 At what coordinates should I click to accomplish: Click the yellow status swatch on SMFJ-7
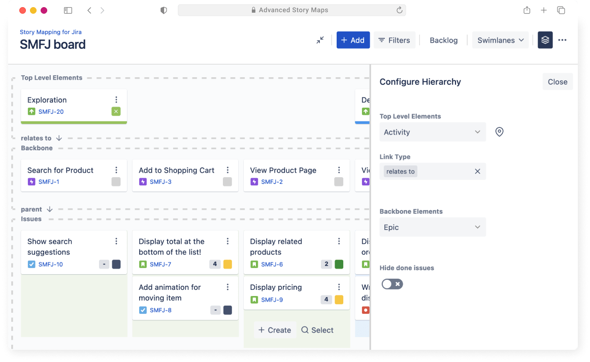pyautogui.click(x=227, y=264)
